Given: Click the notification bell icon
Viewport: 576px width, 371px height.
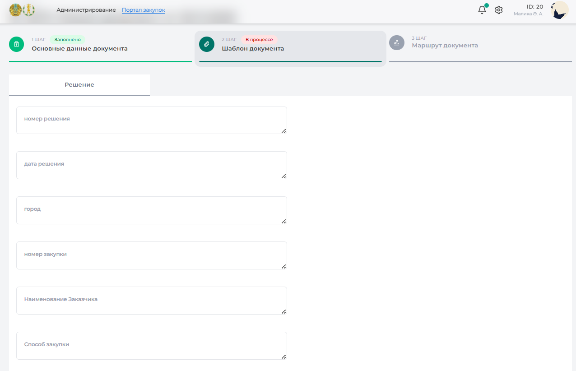Looking at the screenshot, I should pos(482,10).
